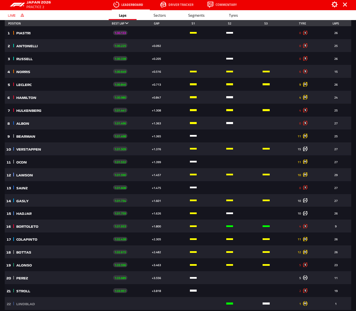Switch to the Laps tab
This screenshot has height=311, width=356.
point(123,15)
